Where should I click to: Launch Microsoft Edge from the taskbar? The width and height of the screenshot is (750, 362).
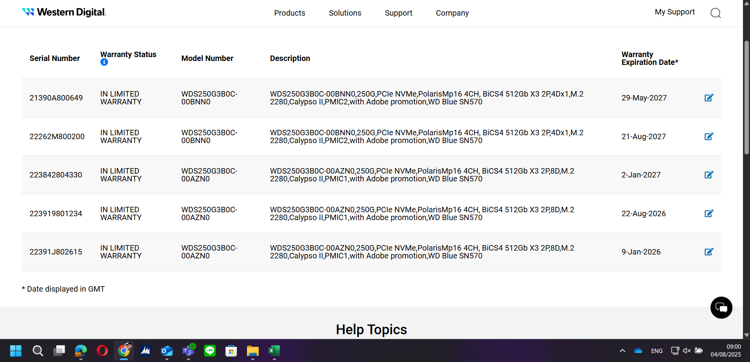point(81,351)
